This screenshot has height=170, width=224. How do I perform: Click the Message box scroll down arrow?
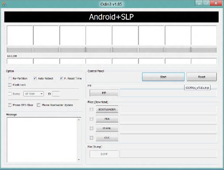coord(79,160)
